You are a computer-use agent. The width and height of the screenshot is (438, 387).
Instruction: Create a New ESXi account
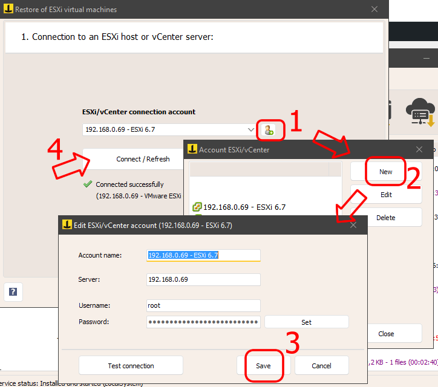(x=385, y=172)
